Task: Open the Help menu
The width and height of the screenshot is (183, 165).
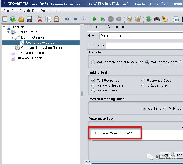Action: [58, 11]
